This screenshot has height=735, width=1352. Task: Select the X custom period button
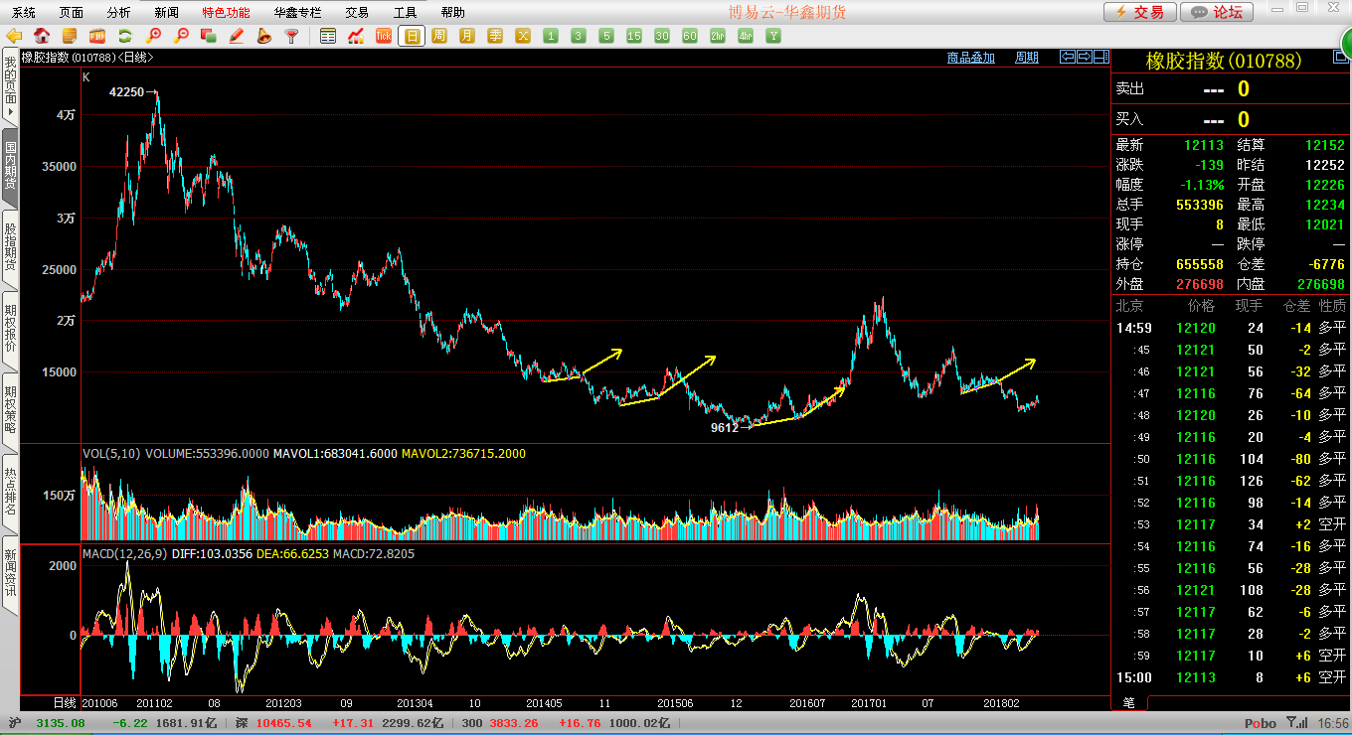tap(523, 36)
